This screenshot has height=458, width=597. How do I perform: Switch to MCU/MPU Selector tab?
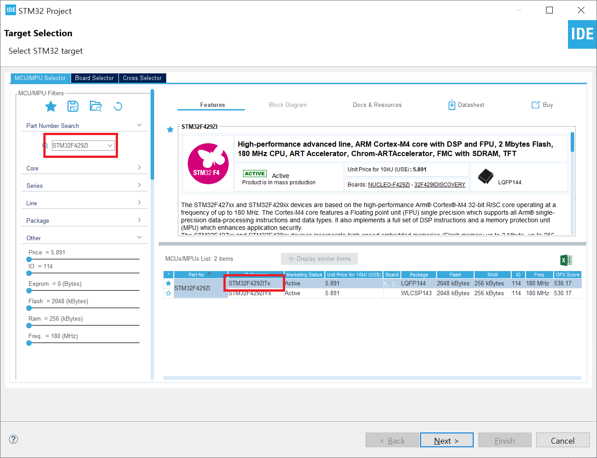40,78
